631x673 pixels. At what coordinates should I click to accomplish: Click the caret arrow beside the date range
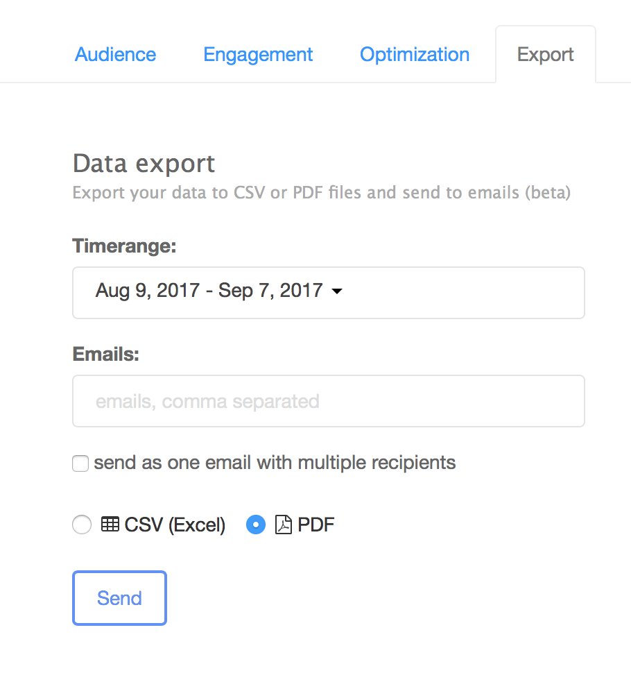click(337, 291)
